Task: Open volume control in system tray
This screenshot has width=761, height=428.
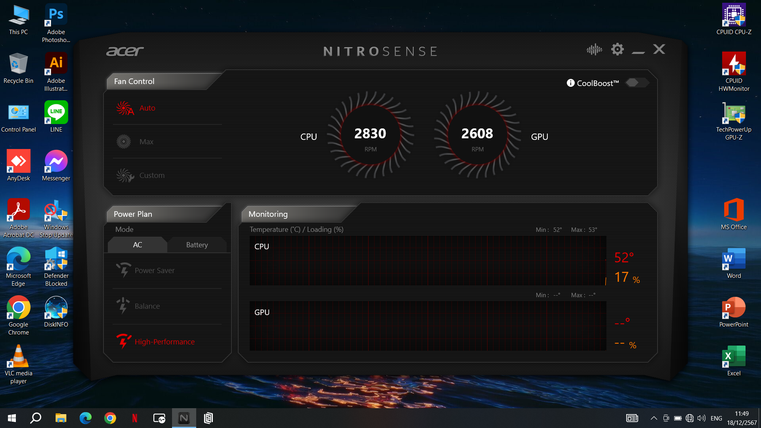Action: click(x=701, y=418)
